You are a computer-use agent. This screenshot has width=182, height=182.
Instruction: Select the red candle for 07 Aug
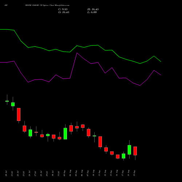[x=88, y=132]
